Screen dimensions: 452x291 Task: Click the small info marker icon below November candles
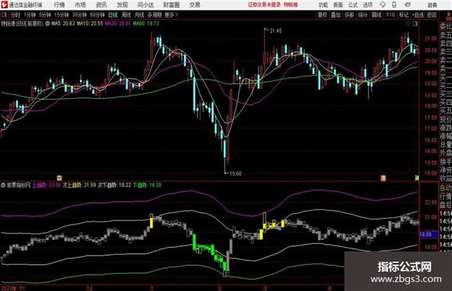tap(59, 178)
